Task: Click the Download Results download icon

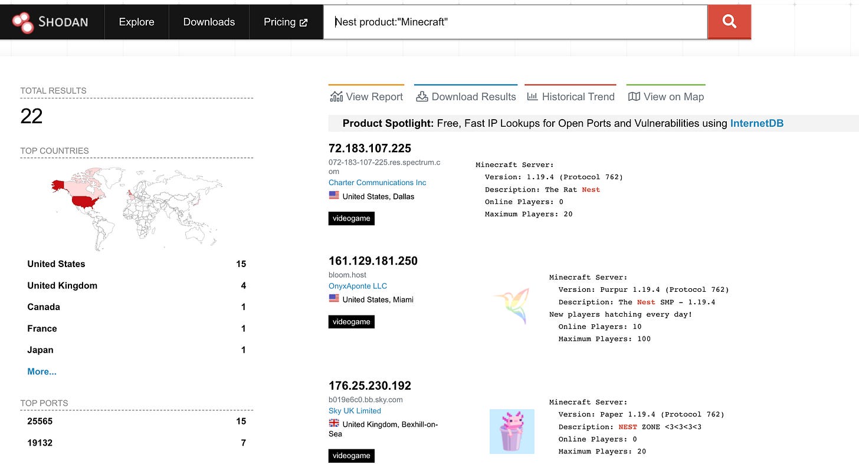Action: (x=422, y=96)
